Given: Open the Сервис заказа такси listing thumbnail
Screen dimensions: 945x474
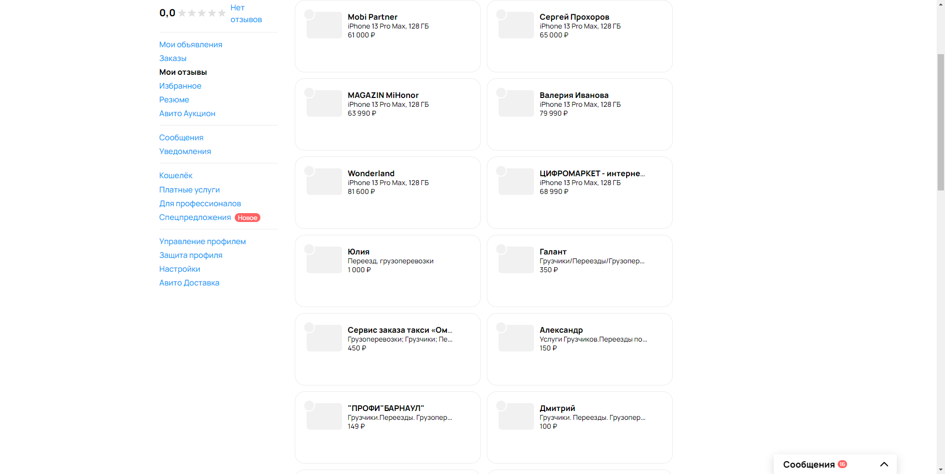Looking at the screenshot, I should [x=324, y=338].
